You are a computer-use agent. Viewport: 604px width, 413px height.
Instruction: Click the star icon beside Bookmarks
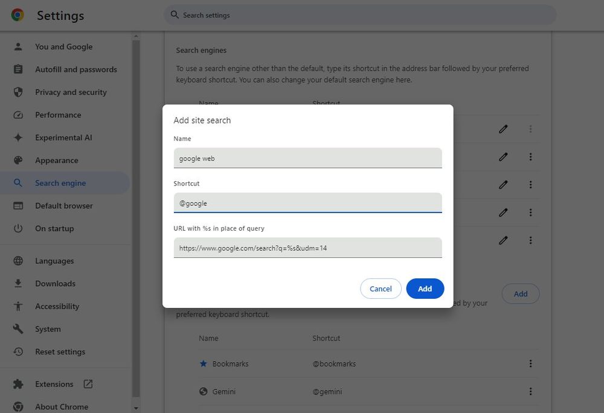[204, 363]
